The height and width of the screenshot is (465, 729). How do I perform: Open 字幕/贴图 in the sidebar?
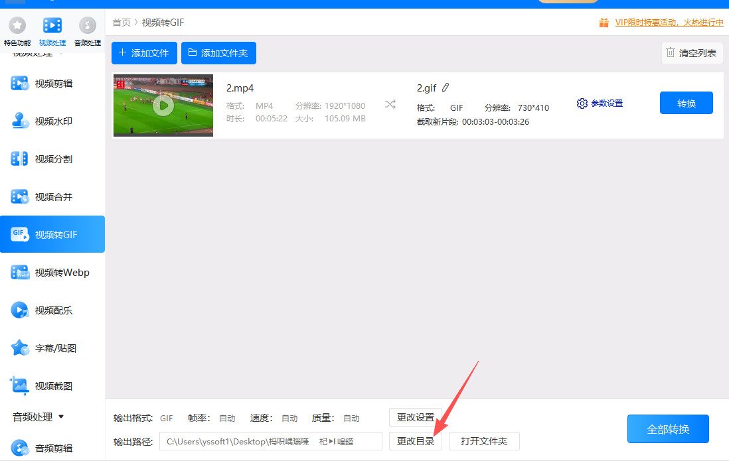52,348
